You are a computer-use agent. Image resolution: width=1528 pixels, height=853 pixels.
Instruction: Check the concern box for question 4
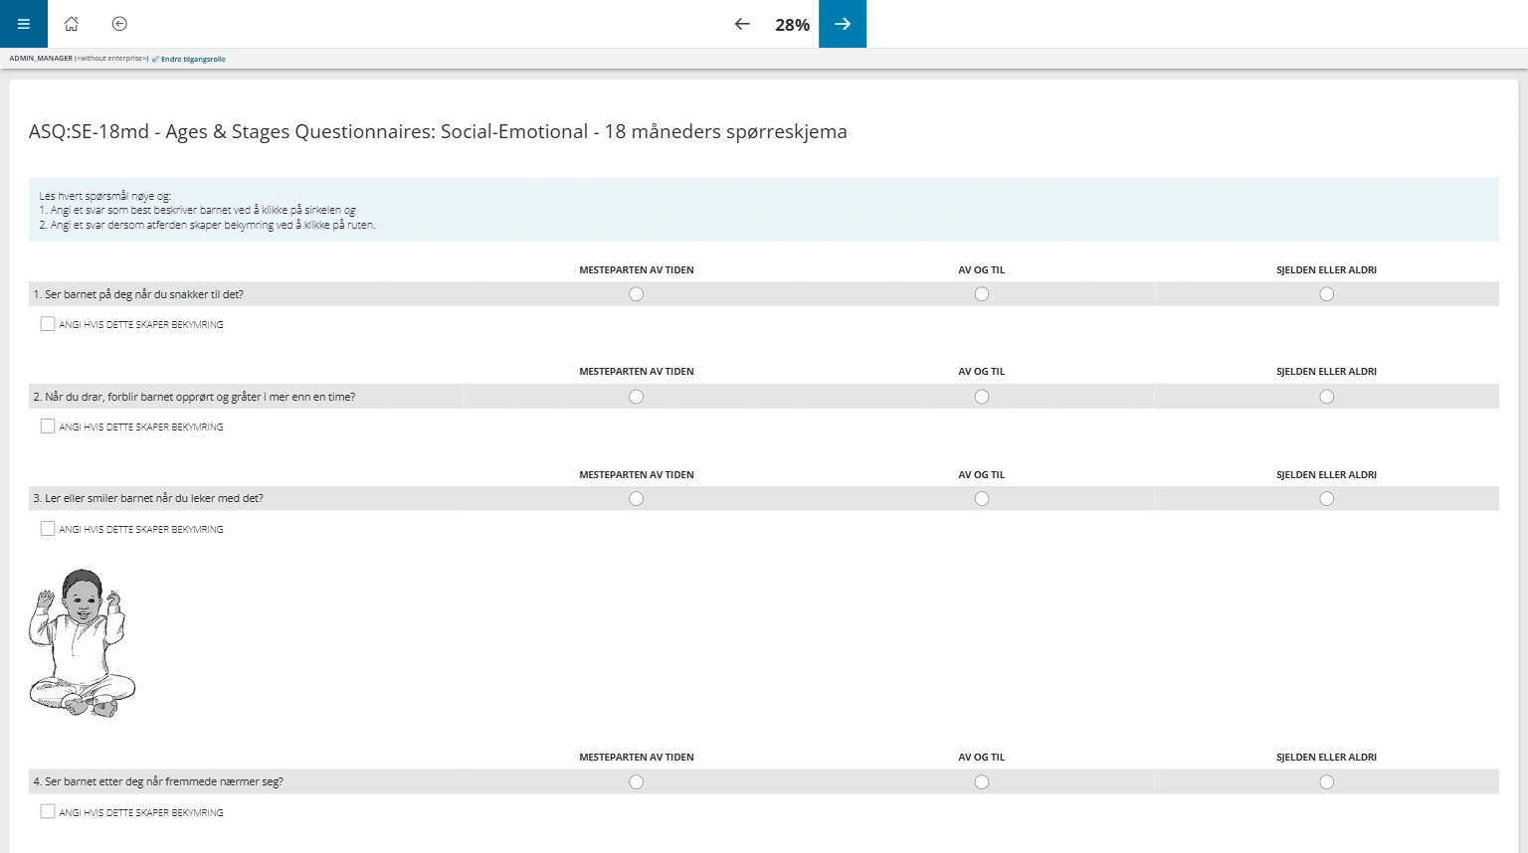coord(48,812)
